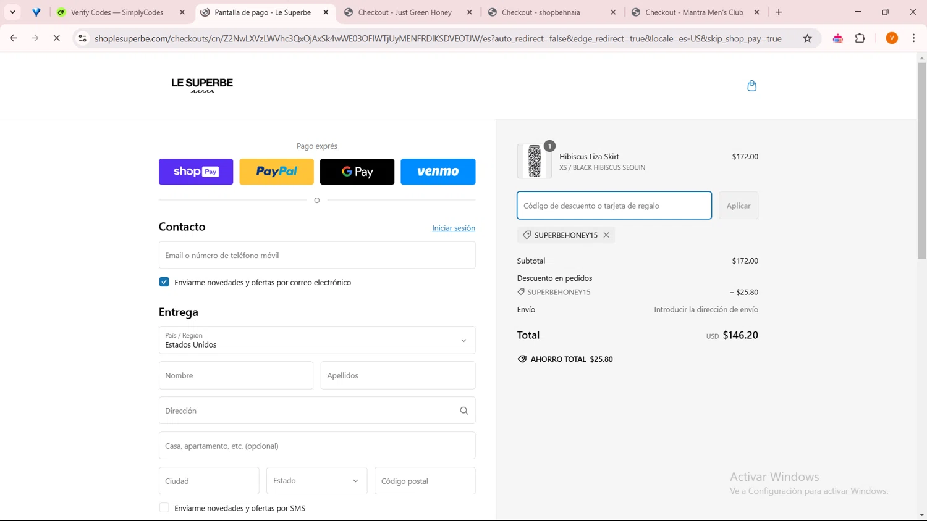Open the Chrome profile avatar
927x521 pixels.
(892, 38)
